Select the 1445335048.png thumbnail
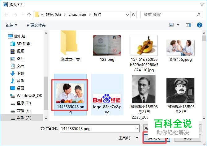Viewport: 207px width, 146px height. [x=70, y=93]
